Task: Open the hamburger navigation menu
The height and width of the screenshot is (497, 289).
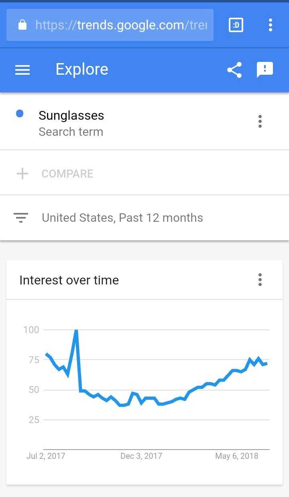Action: click(x=22, y=70)
